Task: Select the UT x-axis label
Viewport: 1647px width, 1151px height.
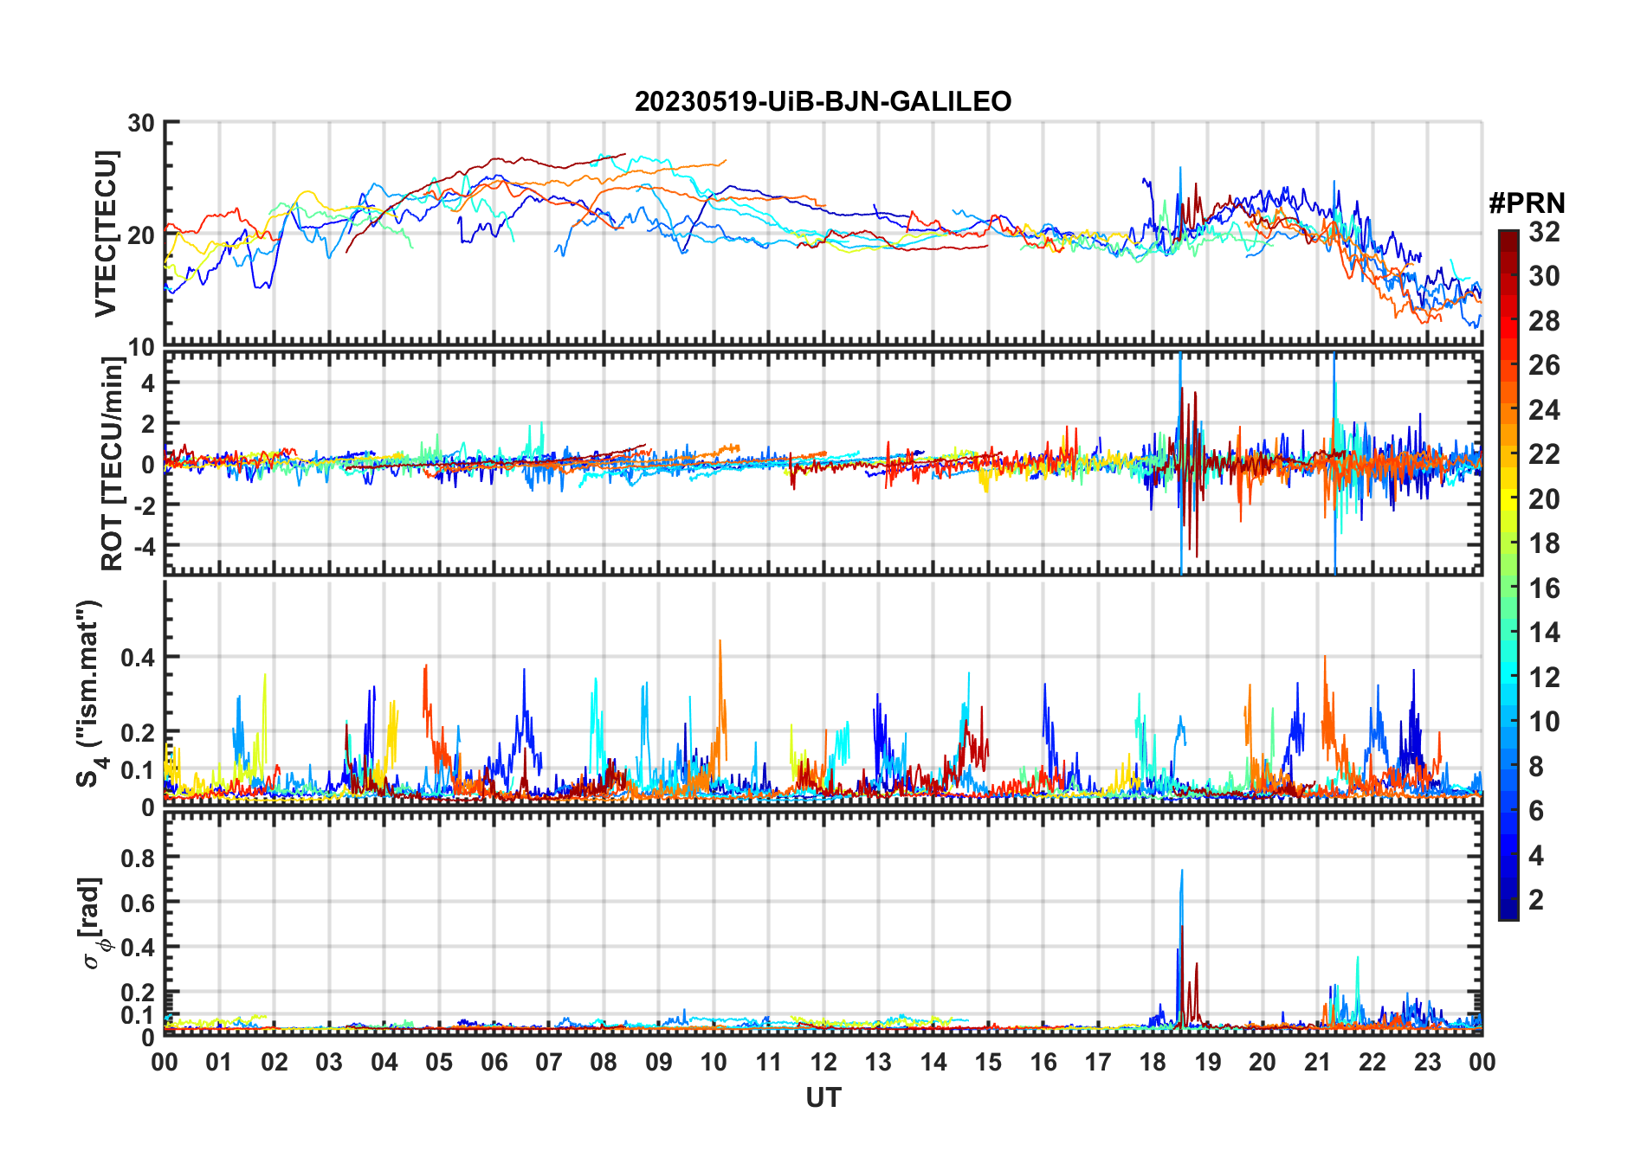Action: (x=823, y=1097)
